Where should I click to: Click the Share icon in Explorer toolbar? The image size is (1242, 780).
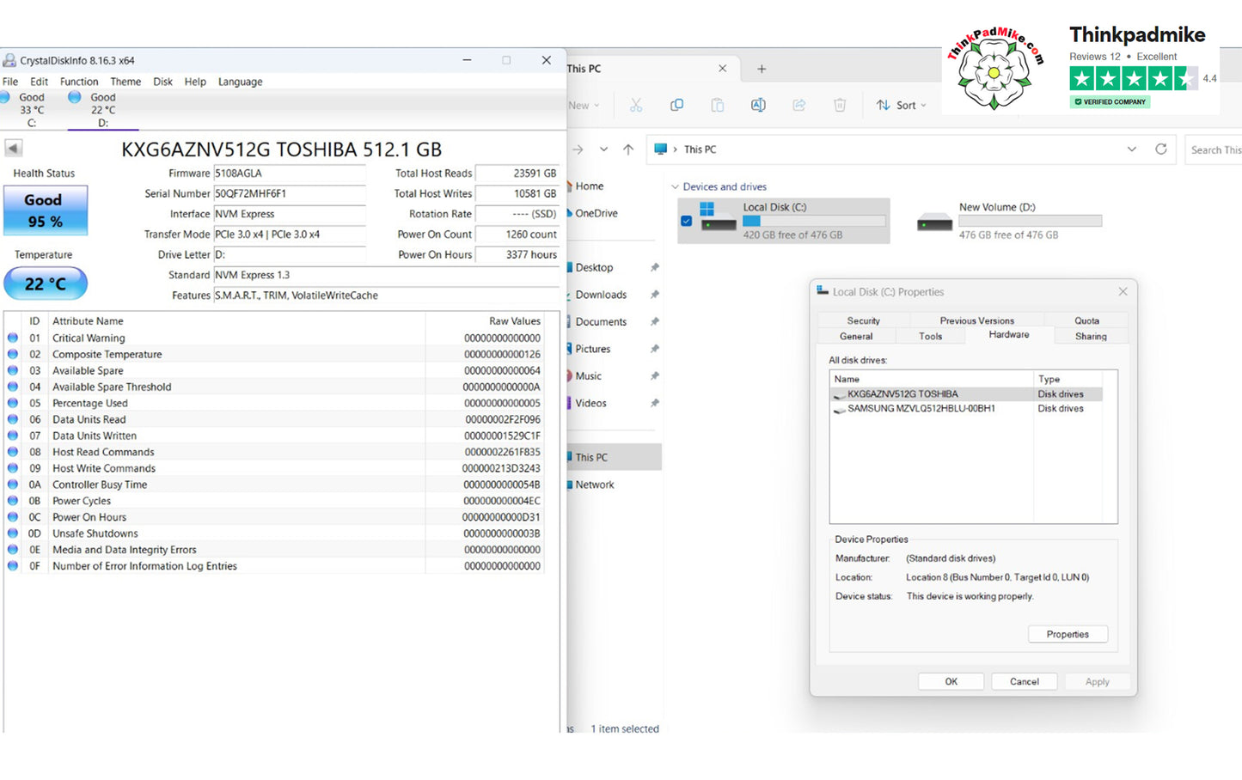[798, 105]
